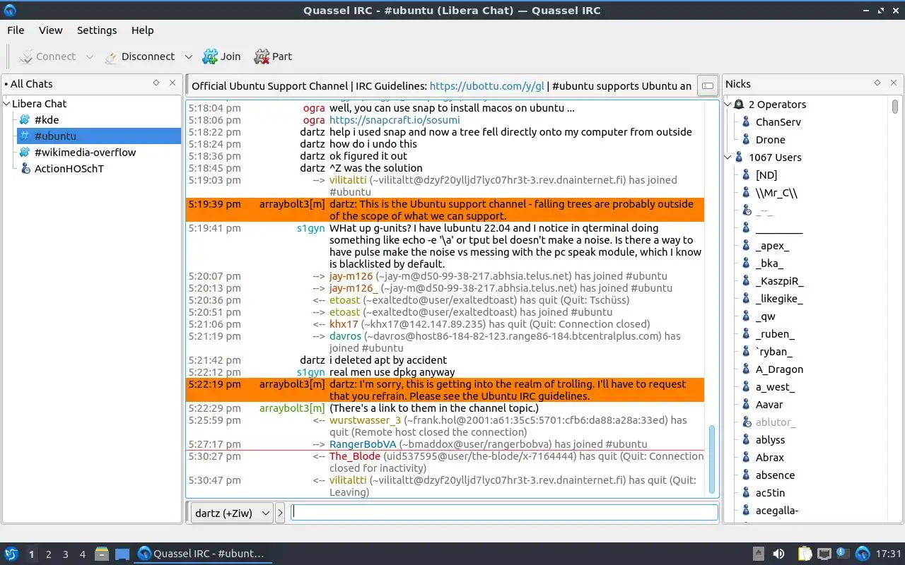Collapse the 1067 Users group
Screen dimensions: 905x565
click(729, 157)
